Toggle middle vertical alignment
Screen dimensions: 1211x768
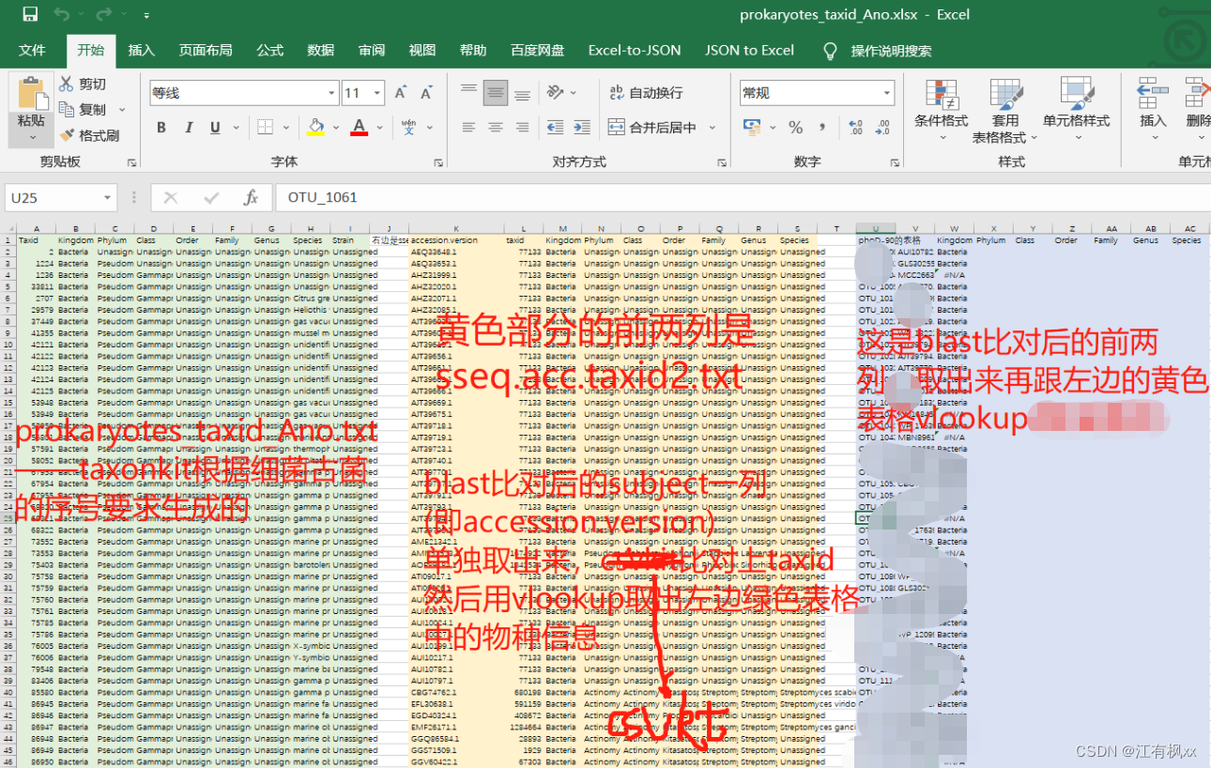[x=496, y=92]
